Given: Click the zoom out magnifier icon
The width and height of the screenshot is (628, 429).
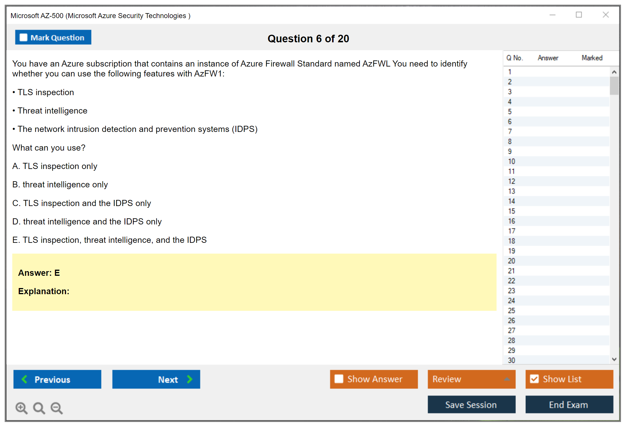Looking at the screenshot, I should click(57, 408).
